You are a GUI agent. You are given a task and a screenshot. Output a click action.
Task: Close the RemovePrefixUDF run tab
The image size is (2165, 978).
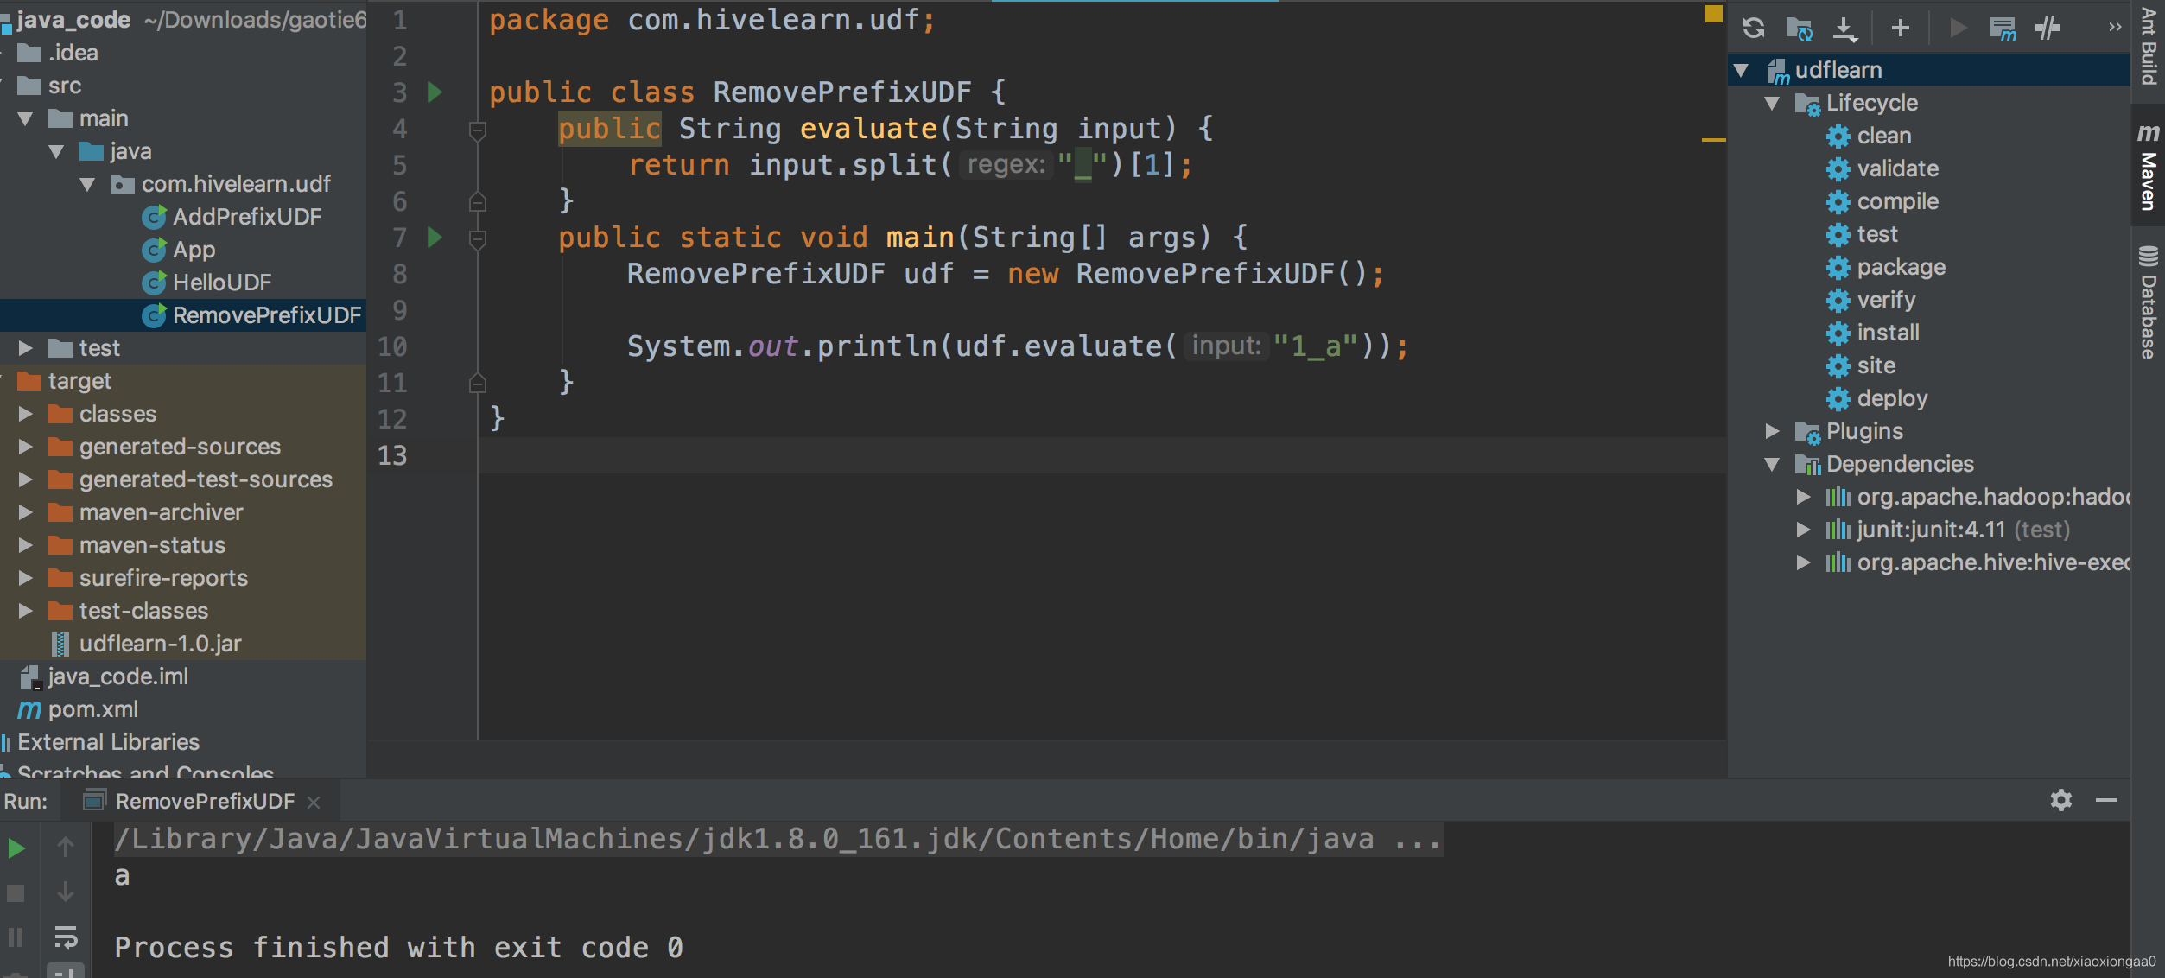[x=314, y=803]
